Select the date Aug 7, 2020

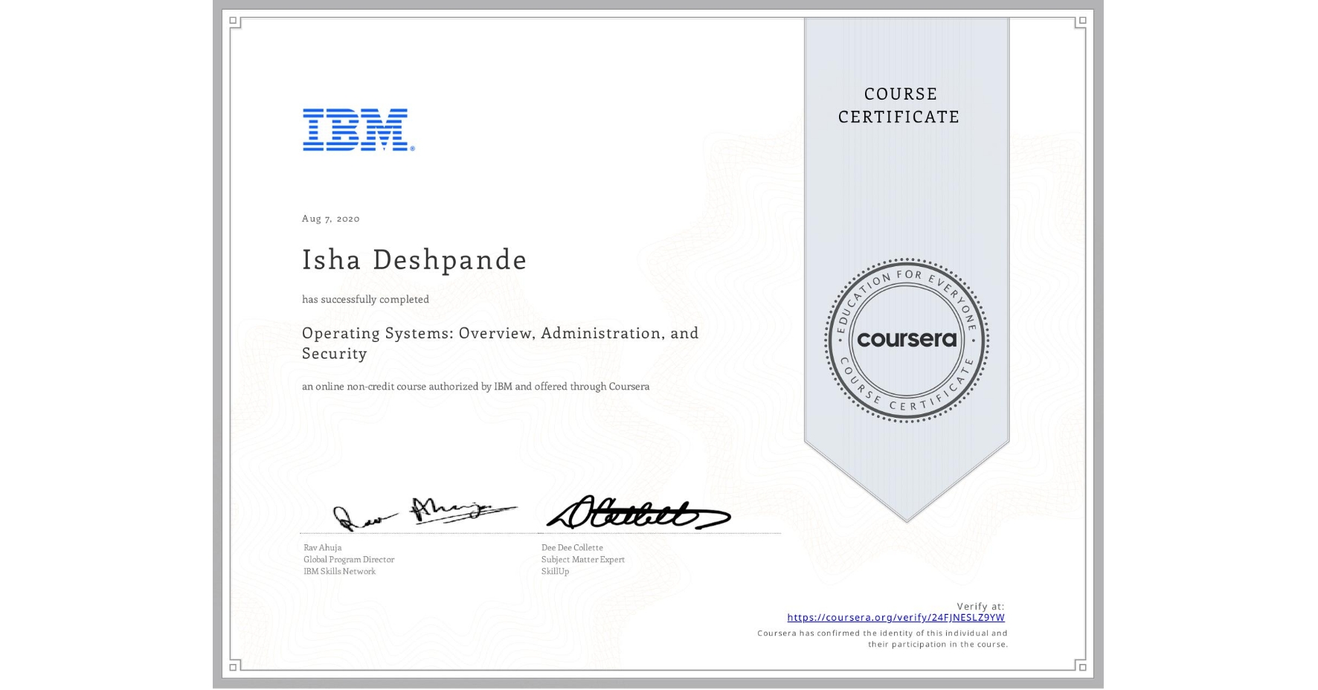click(x=329, y=218)
